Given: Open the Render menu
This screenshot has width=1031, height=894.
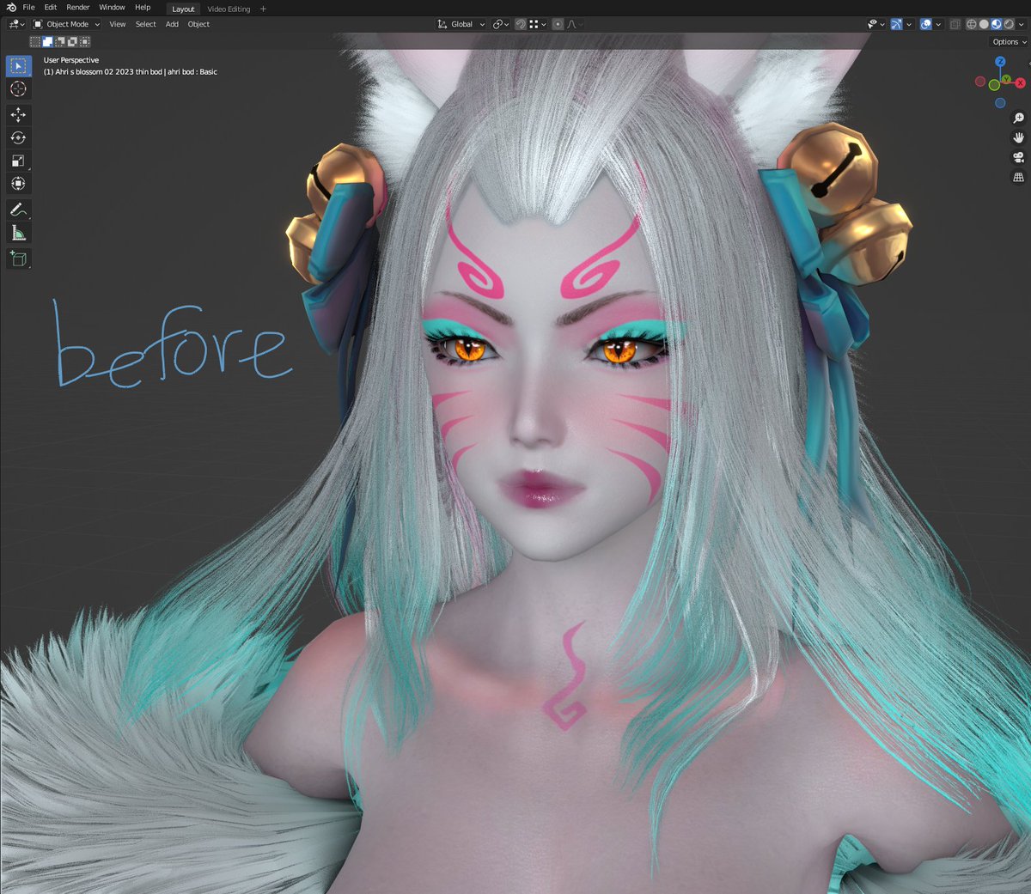Looking at the screenshot, I should (77, 7).
